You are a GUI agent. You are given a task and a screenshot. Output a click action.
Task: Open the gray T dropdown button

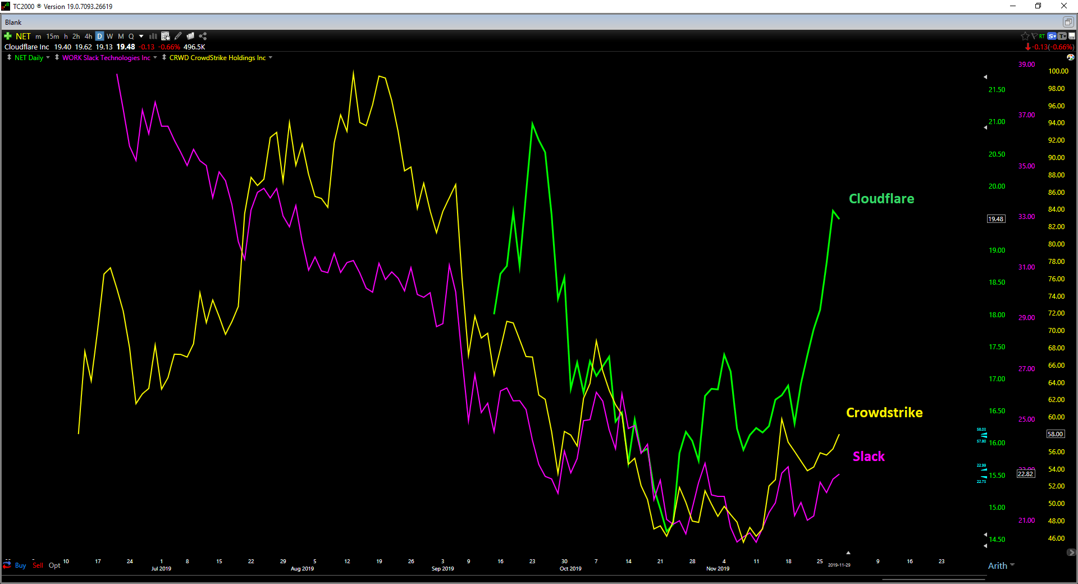tap(1062, 36)
